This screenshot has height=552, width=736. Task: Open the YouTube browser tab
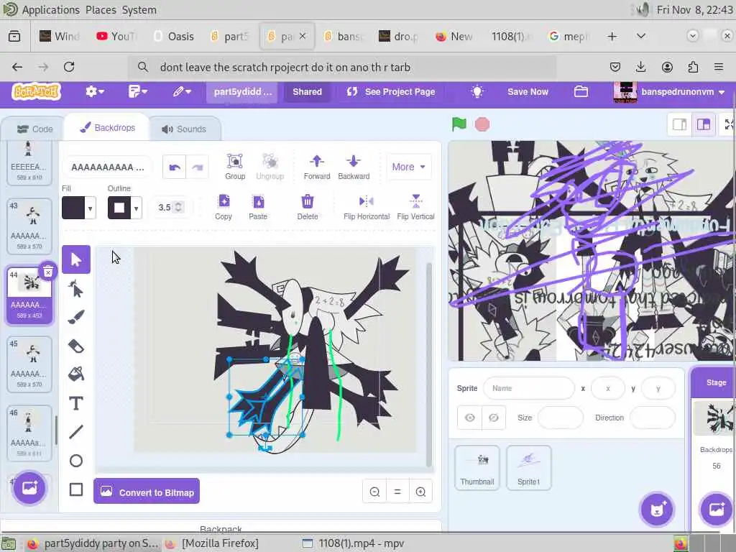click(116, 36)
